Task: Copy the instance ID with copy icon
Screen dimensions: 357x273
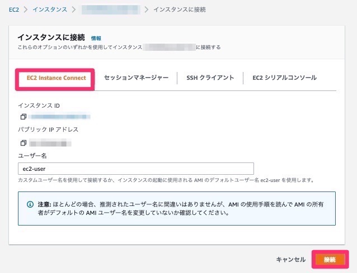Action: tap(24, 117)
